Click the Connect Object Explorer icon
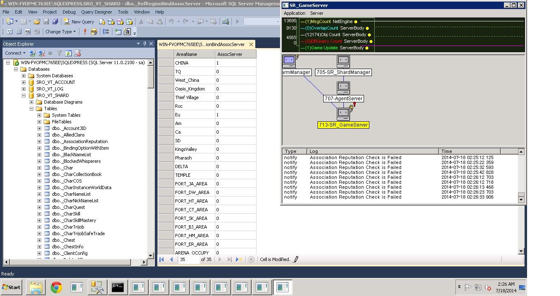The height and width of the screenshot is (296, 560). [x=33, y=53]
